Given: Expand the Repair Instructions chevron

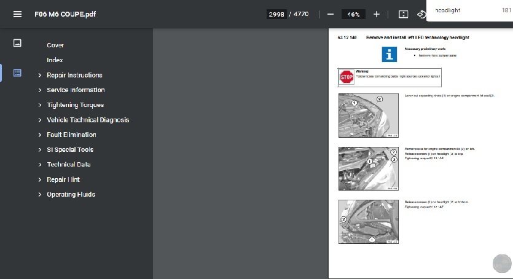Looking at the screenshot, I should tap(39, 75).
